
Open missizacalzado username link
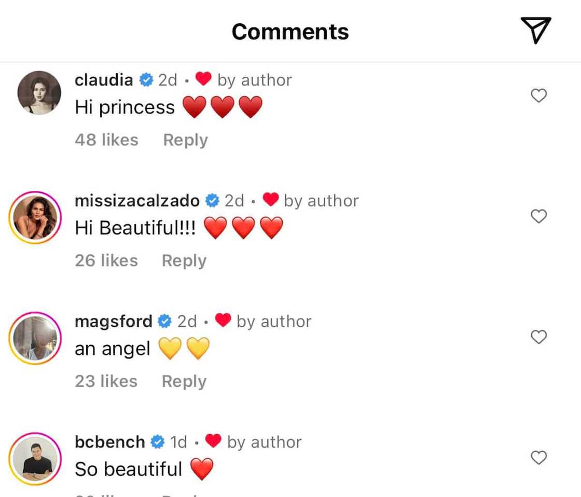pyautogui.click(x=137, y=201)
